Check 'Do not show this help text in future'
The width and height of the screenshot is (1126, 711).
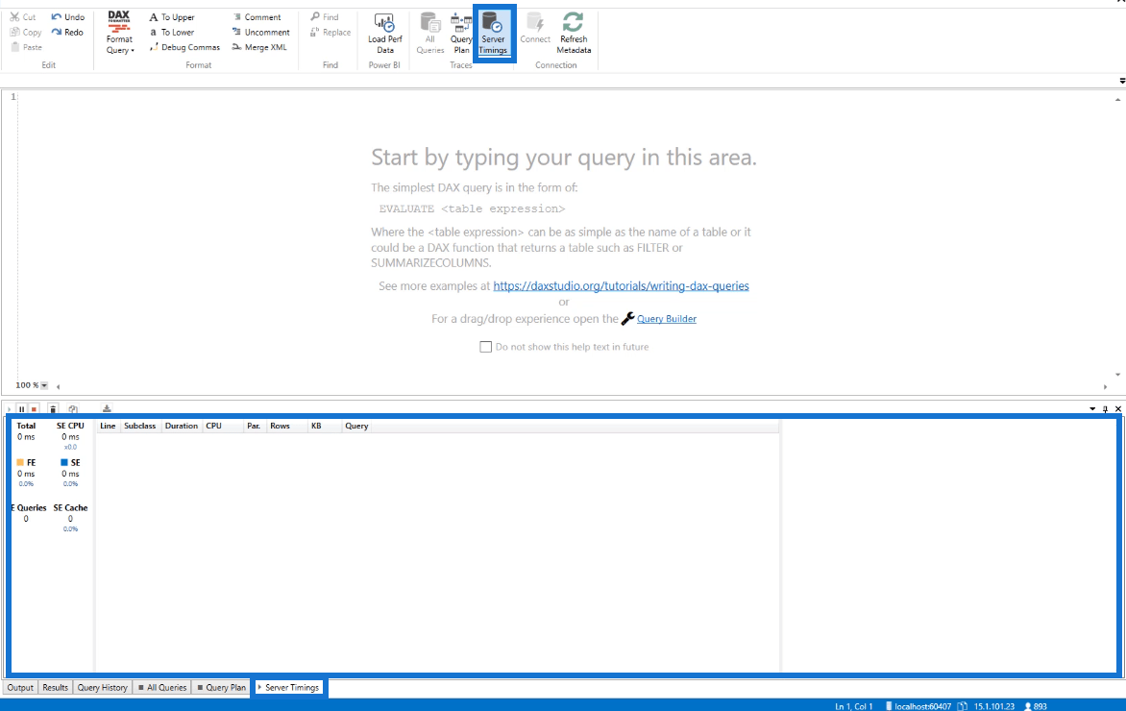[x=485, y=347]
